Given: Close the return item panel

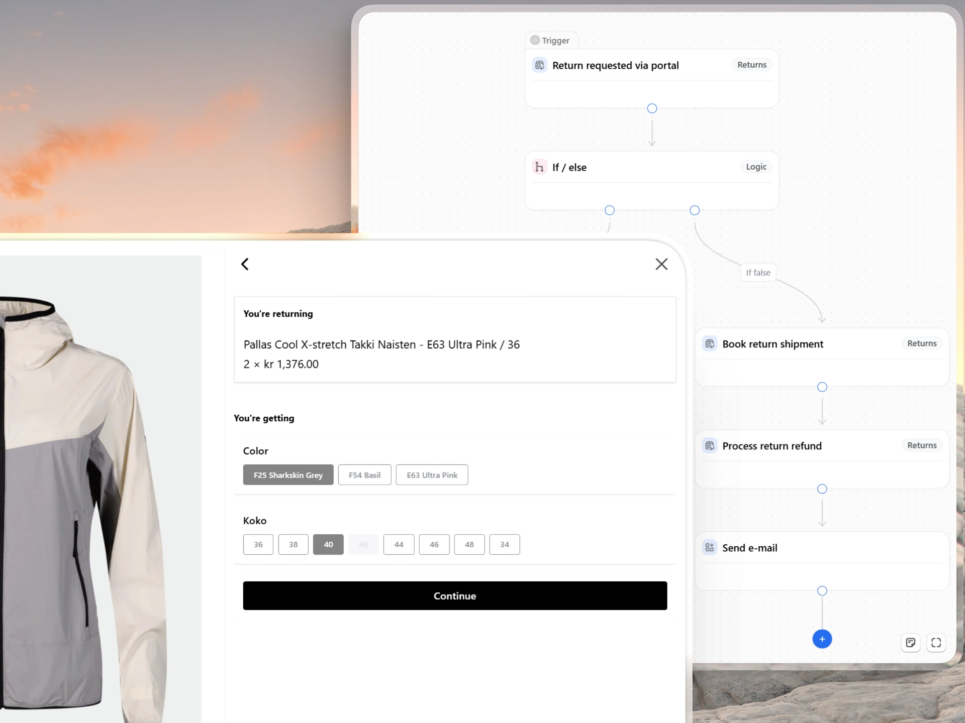Looking at the screenshot, I should pos(661,264).
